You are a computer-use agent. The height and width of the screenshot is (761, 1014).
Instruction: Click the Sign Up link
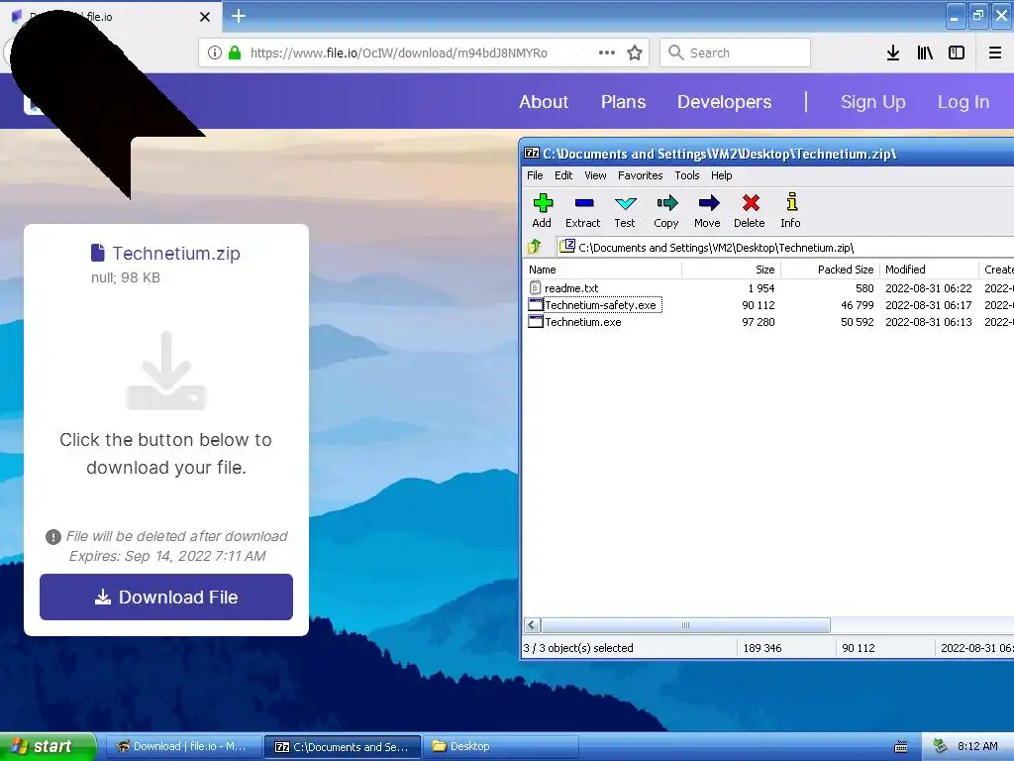click(873, 102)
